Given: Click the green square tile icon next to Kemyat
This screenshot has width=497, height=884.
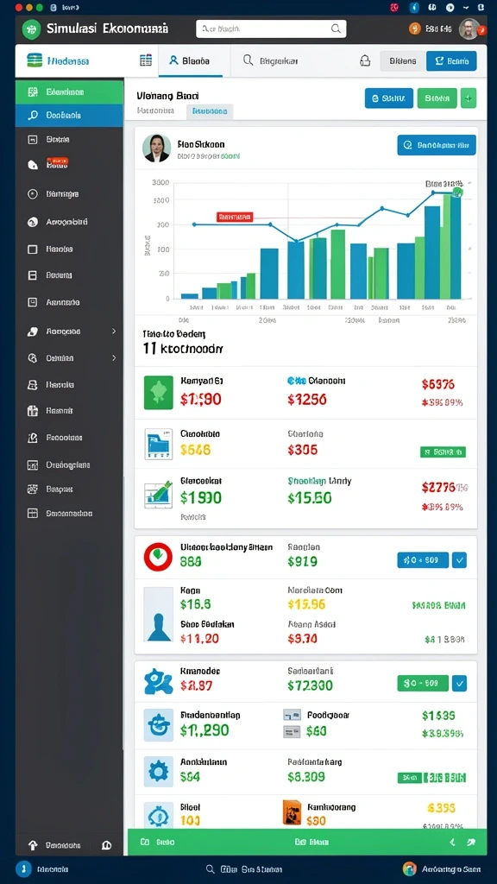Looking at the screenshot, I should [x=159, y=393].
